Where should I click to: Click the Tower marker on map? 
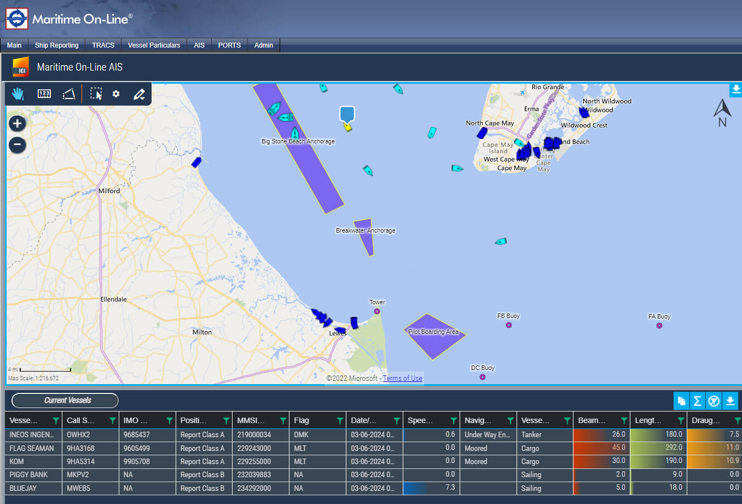click(377, 311)
